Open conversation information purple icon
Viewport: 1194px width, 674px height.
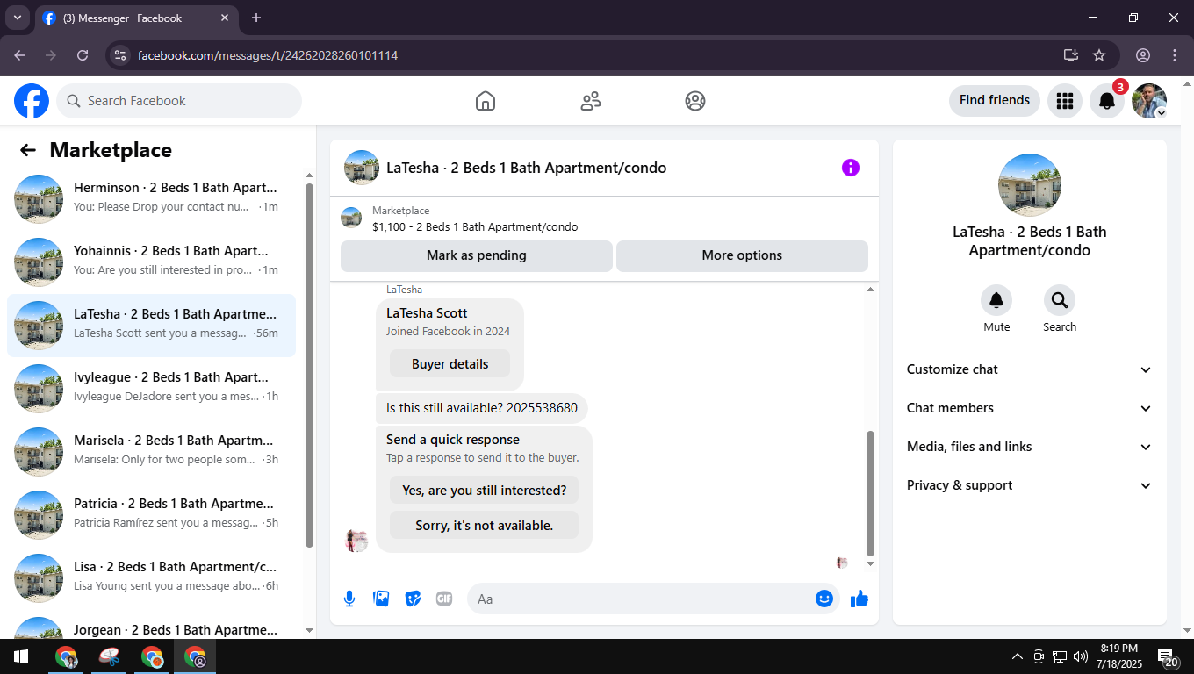(x=851, y=168)
